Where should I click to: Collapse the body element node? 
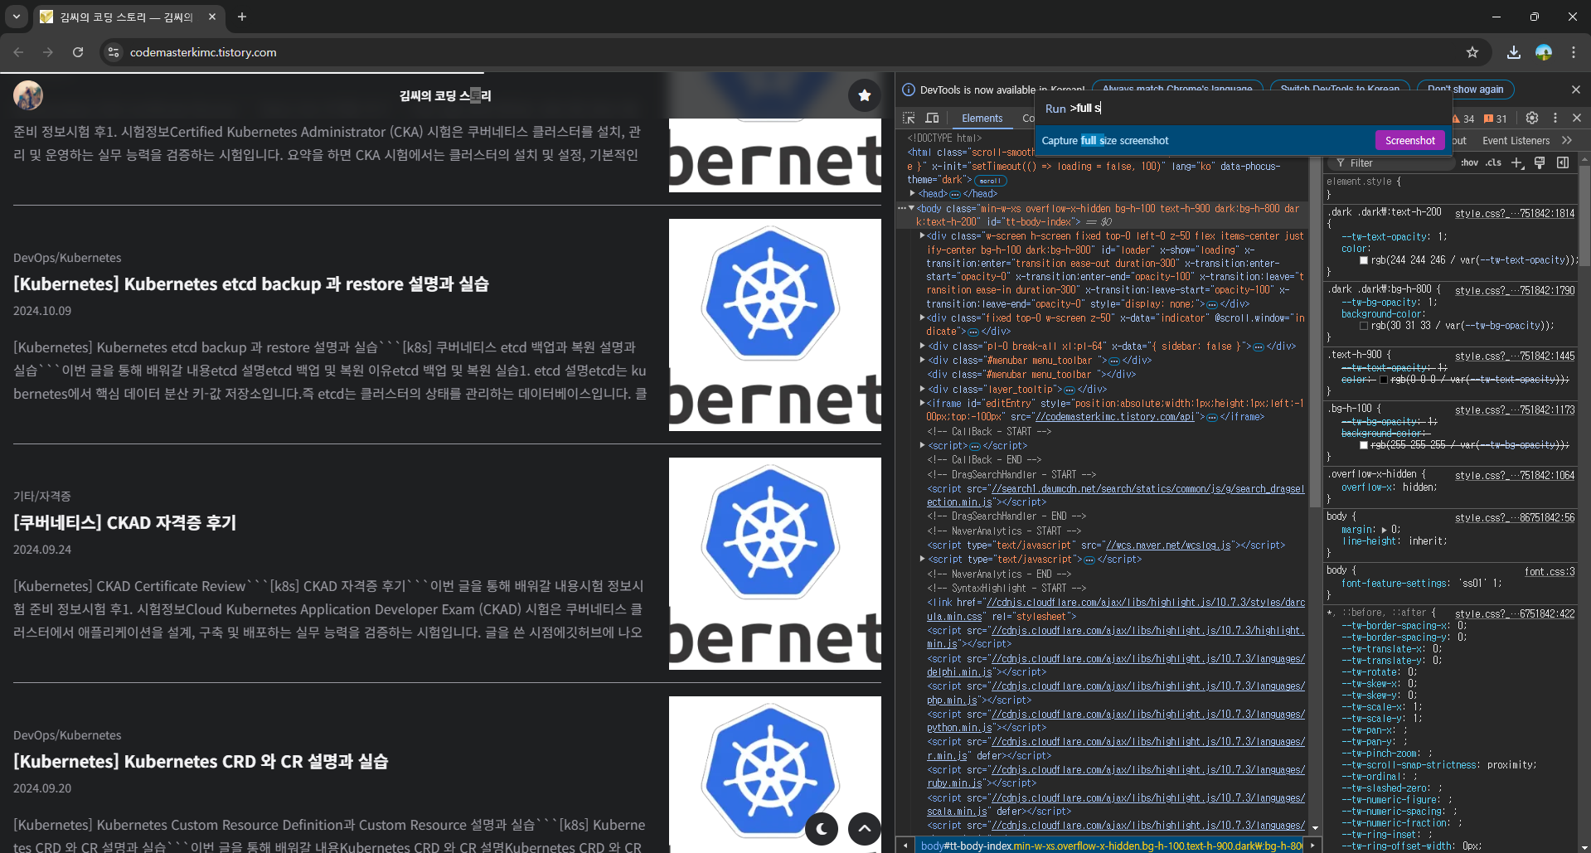(911, 208)
